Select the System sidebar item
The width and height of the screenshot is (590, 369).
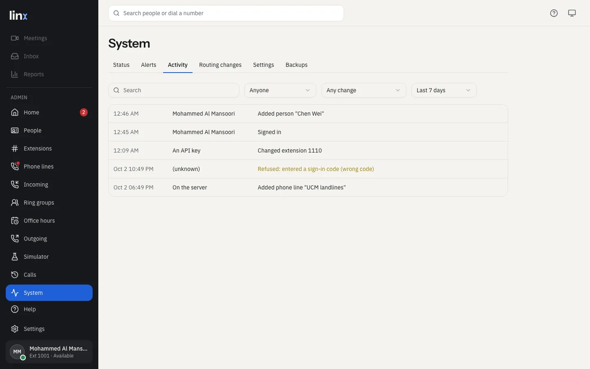point(49,293)
